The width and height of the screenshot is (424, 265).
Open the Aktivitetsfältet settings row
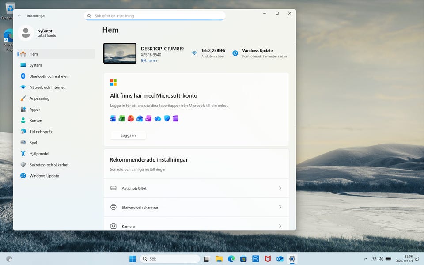(x=196, y=188)
